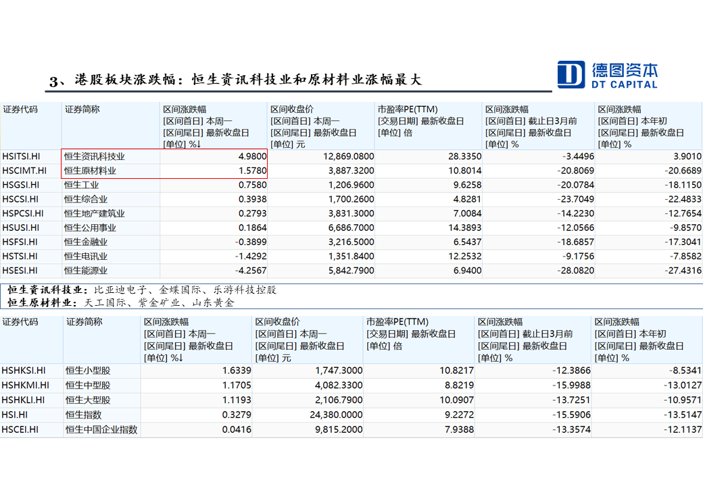This screenshot has width=703, height=486.
Task: Select the 0.0416 weekly change value
Action: [237, 430]
